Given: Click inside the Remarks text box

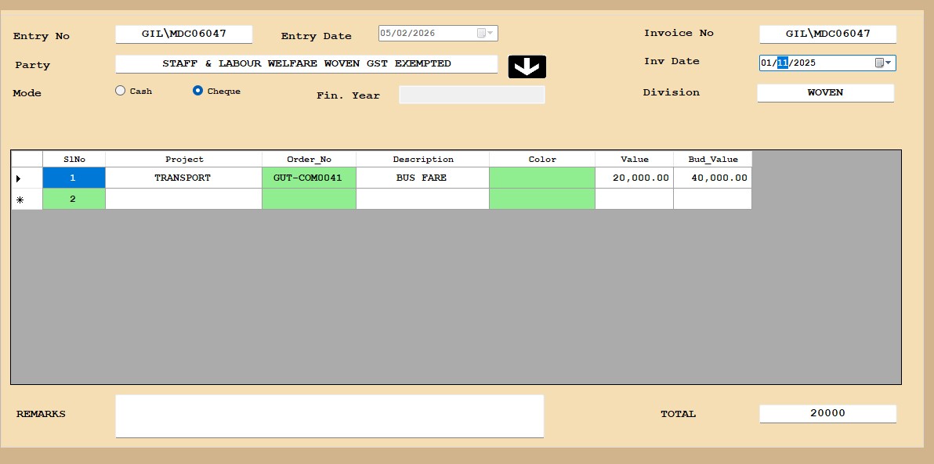Looking at the screenshot, I should pyautogui.click(x=329, y=415).
